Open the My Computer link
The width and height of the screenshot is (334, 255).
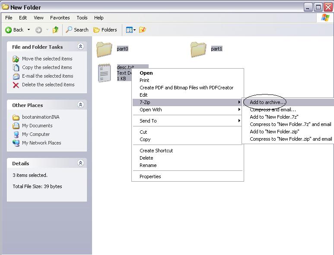click(x=36, y=135)
